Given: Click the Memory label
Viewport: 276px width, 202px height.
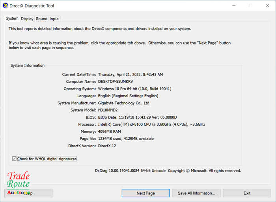Looking at the screenshot, I should [x=88, y=132].
